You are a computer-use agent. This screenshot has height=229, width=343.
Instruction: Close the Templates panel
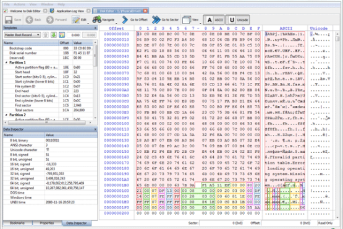click(x=95, y=28)
